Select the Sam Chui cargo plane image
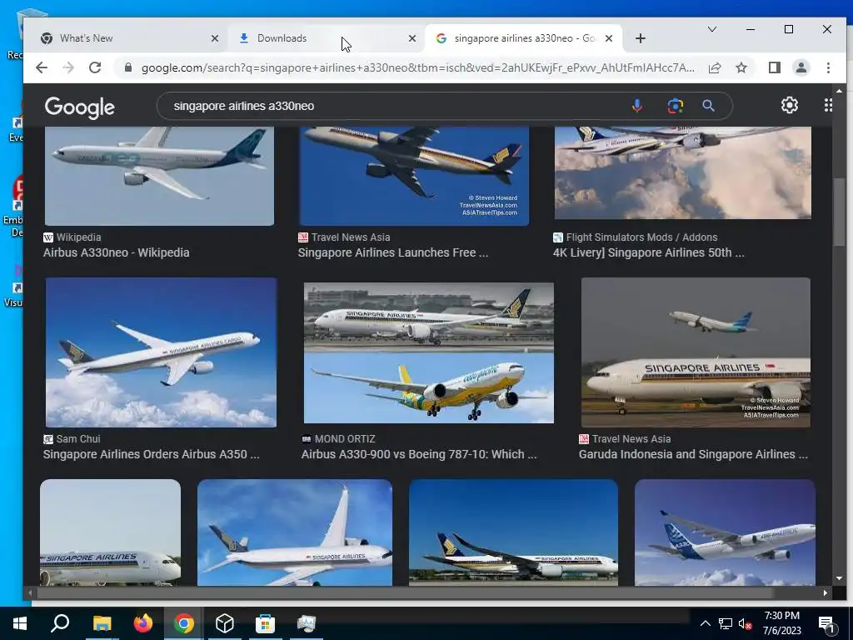The width and height of the screenshot is (853, 640). coord(161,352)
